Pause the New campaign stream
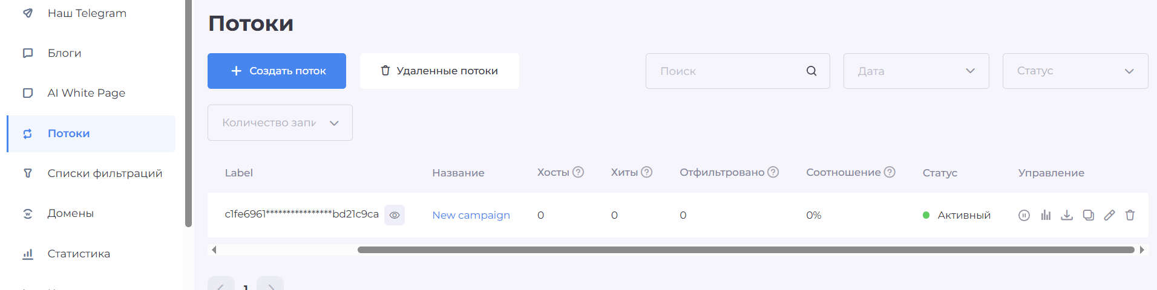The height and width of the screenshot is (290, 1157). (x=1024, y=215)
